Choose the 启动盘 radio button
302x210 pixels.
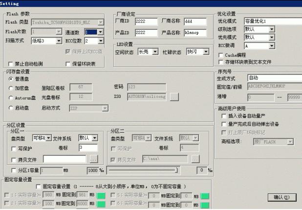point(11,107)
